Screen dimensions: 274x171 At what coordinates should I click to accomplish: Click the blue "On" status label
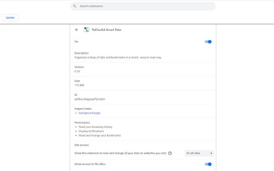[76, 42]
